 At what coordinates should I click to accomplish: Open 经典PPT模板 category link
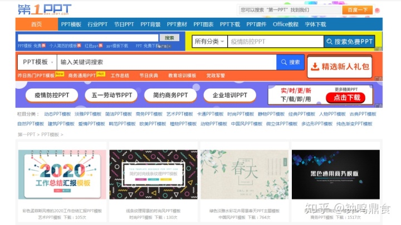click(x=302, y=114)
